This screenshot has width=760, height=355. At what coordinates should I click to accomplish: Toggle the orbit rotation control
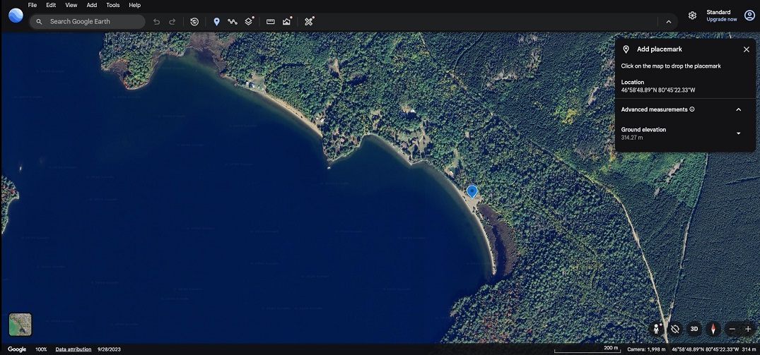click(675, 329)
